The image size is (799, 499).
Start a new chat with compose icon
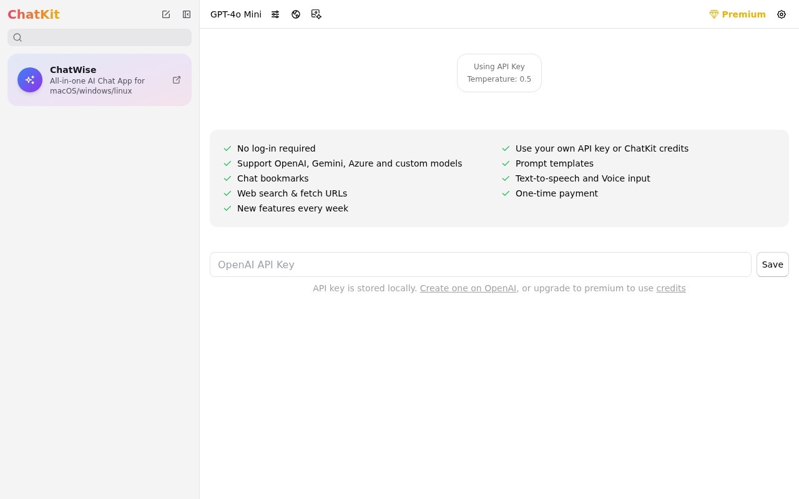166,14
